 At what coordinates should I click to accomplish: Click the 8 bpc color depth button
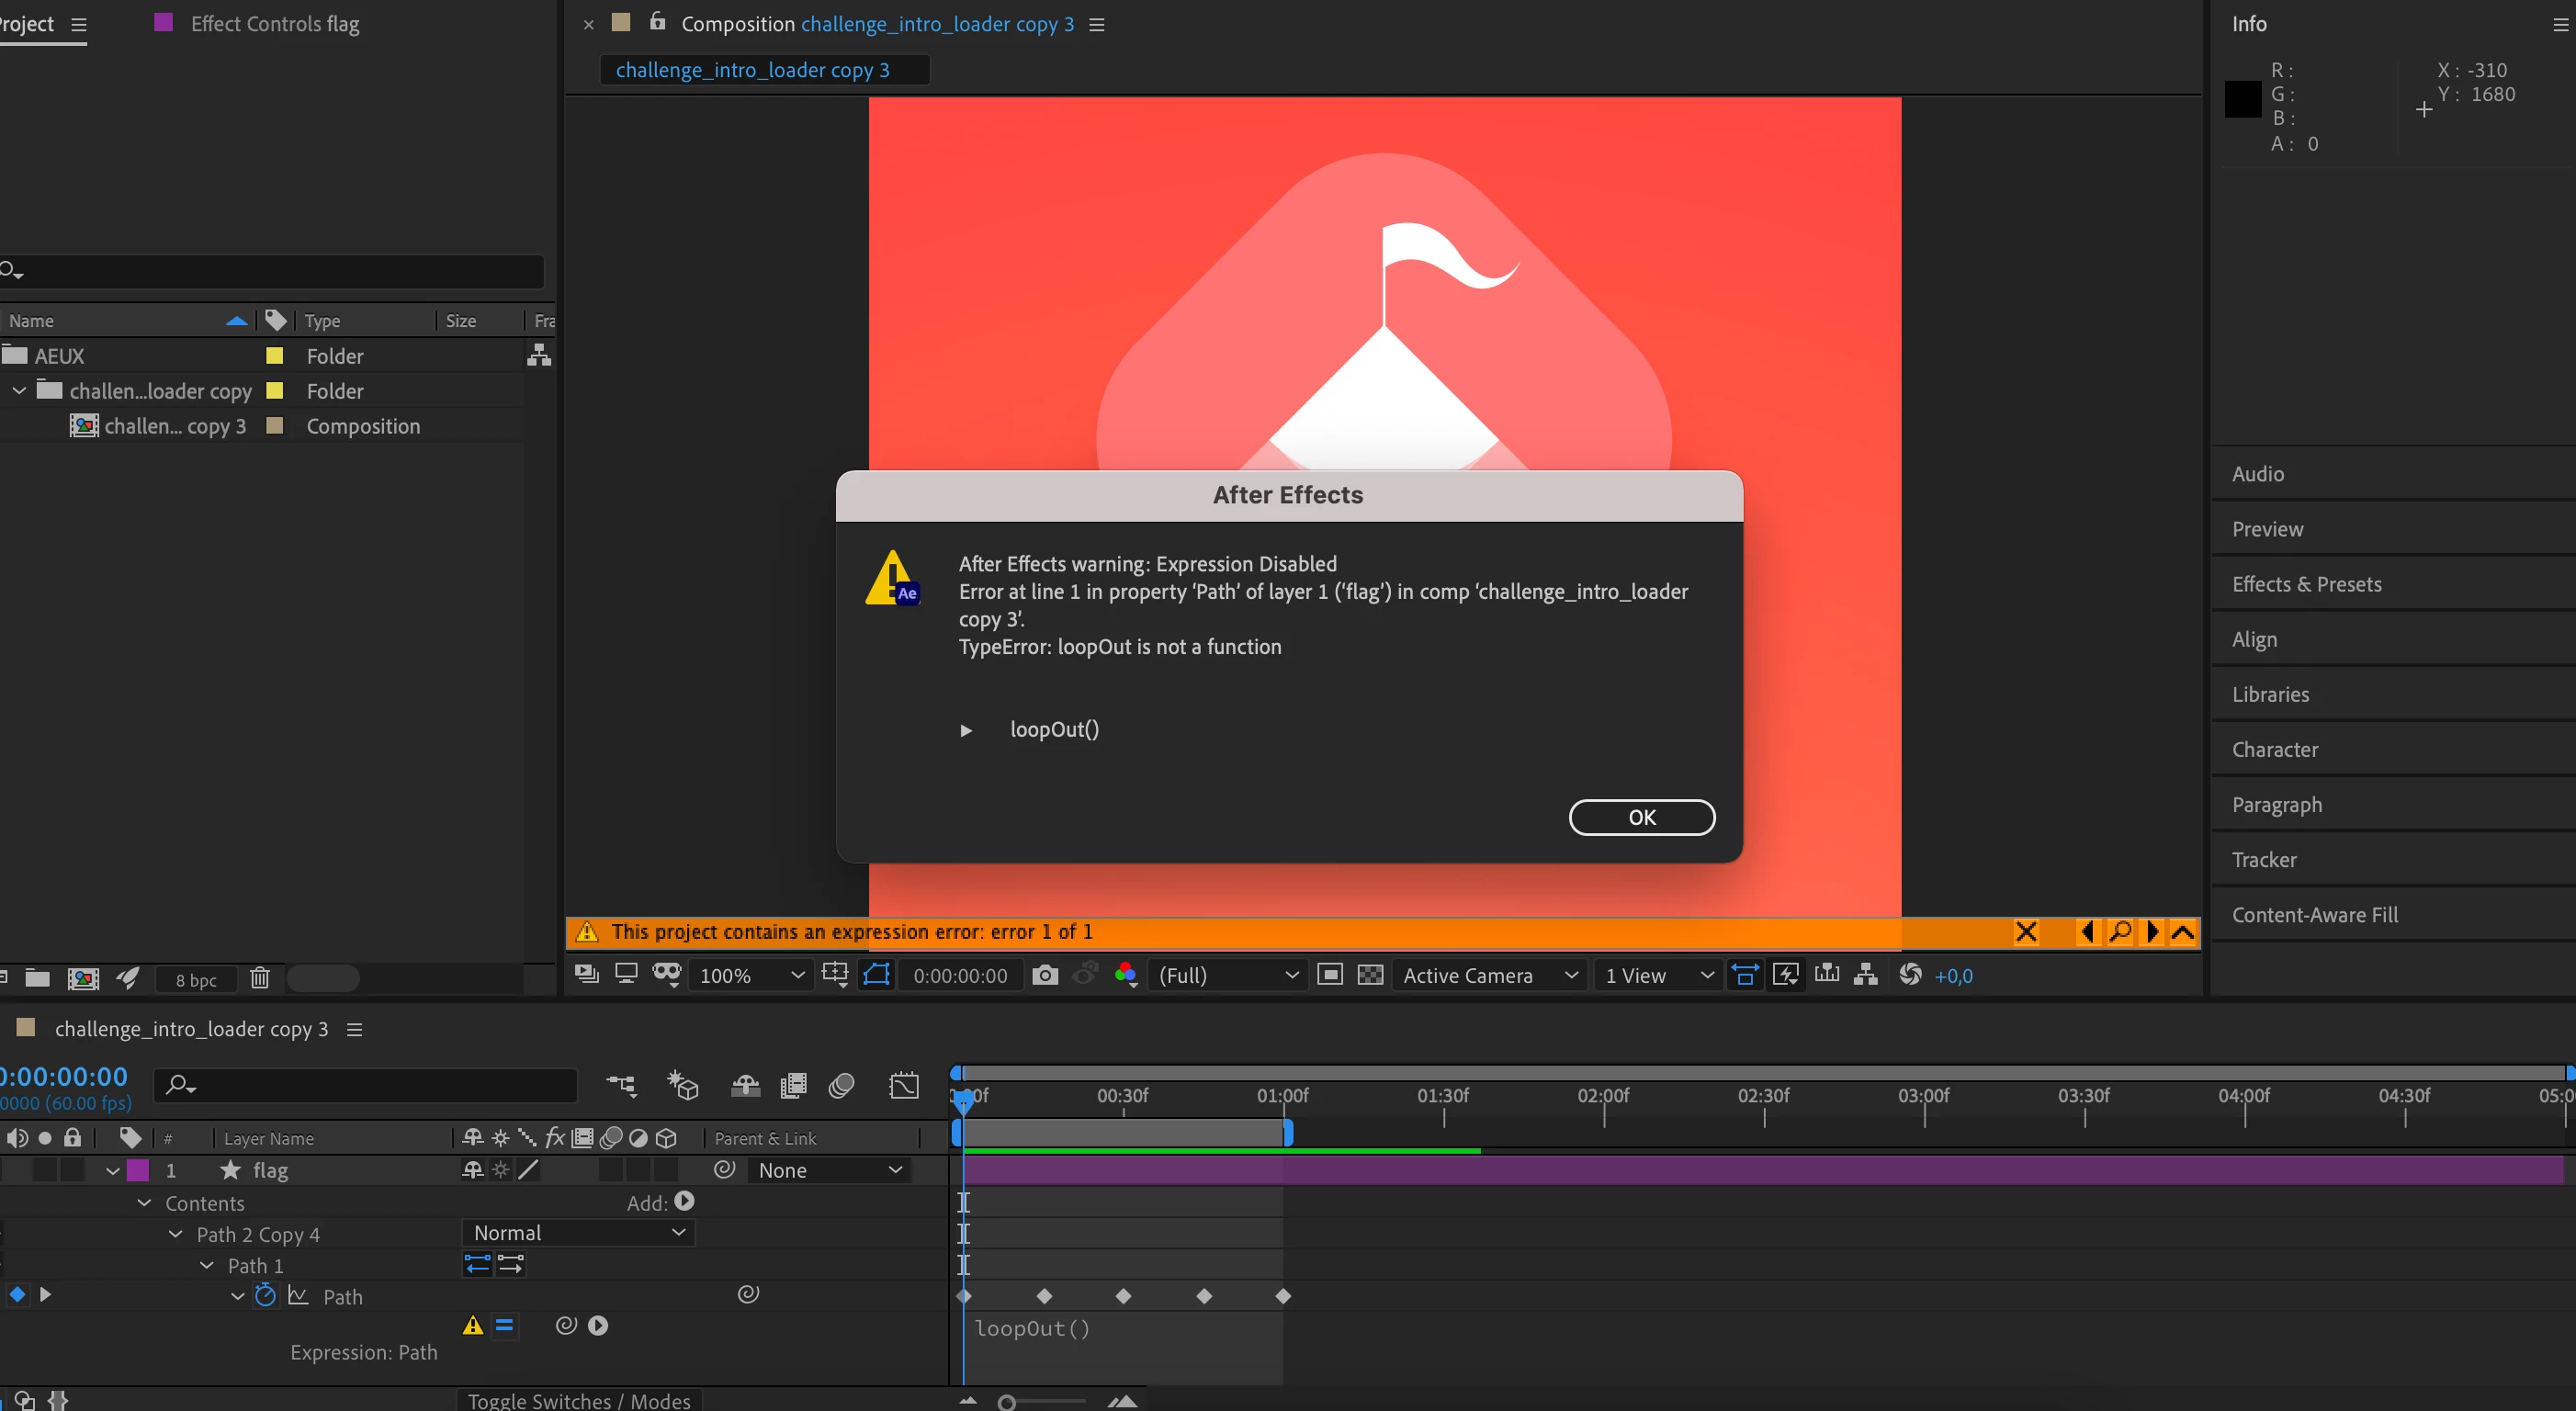(x=196, y=980)
